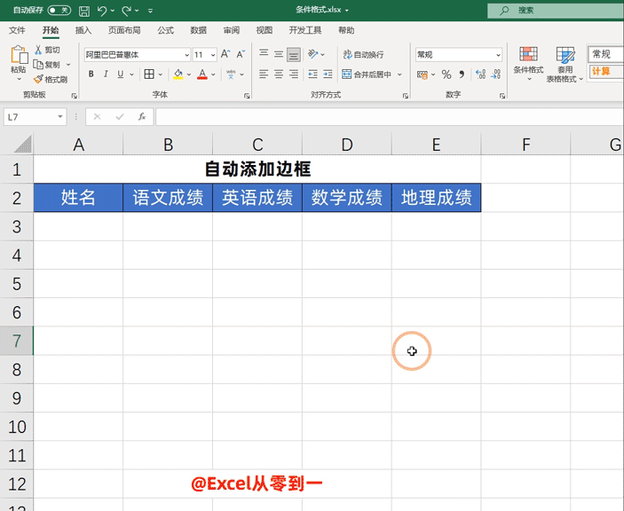624x511 pixels.
Task: Click the Undo arrow icon
Action: (x=102, y=11)
